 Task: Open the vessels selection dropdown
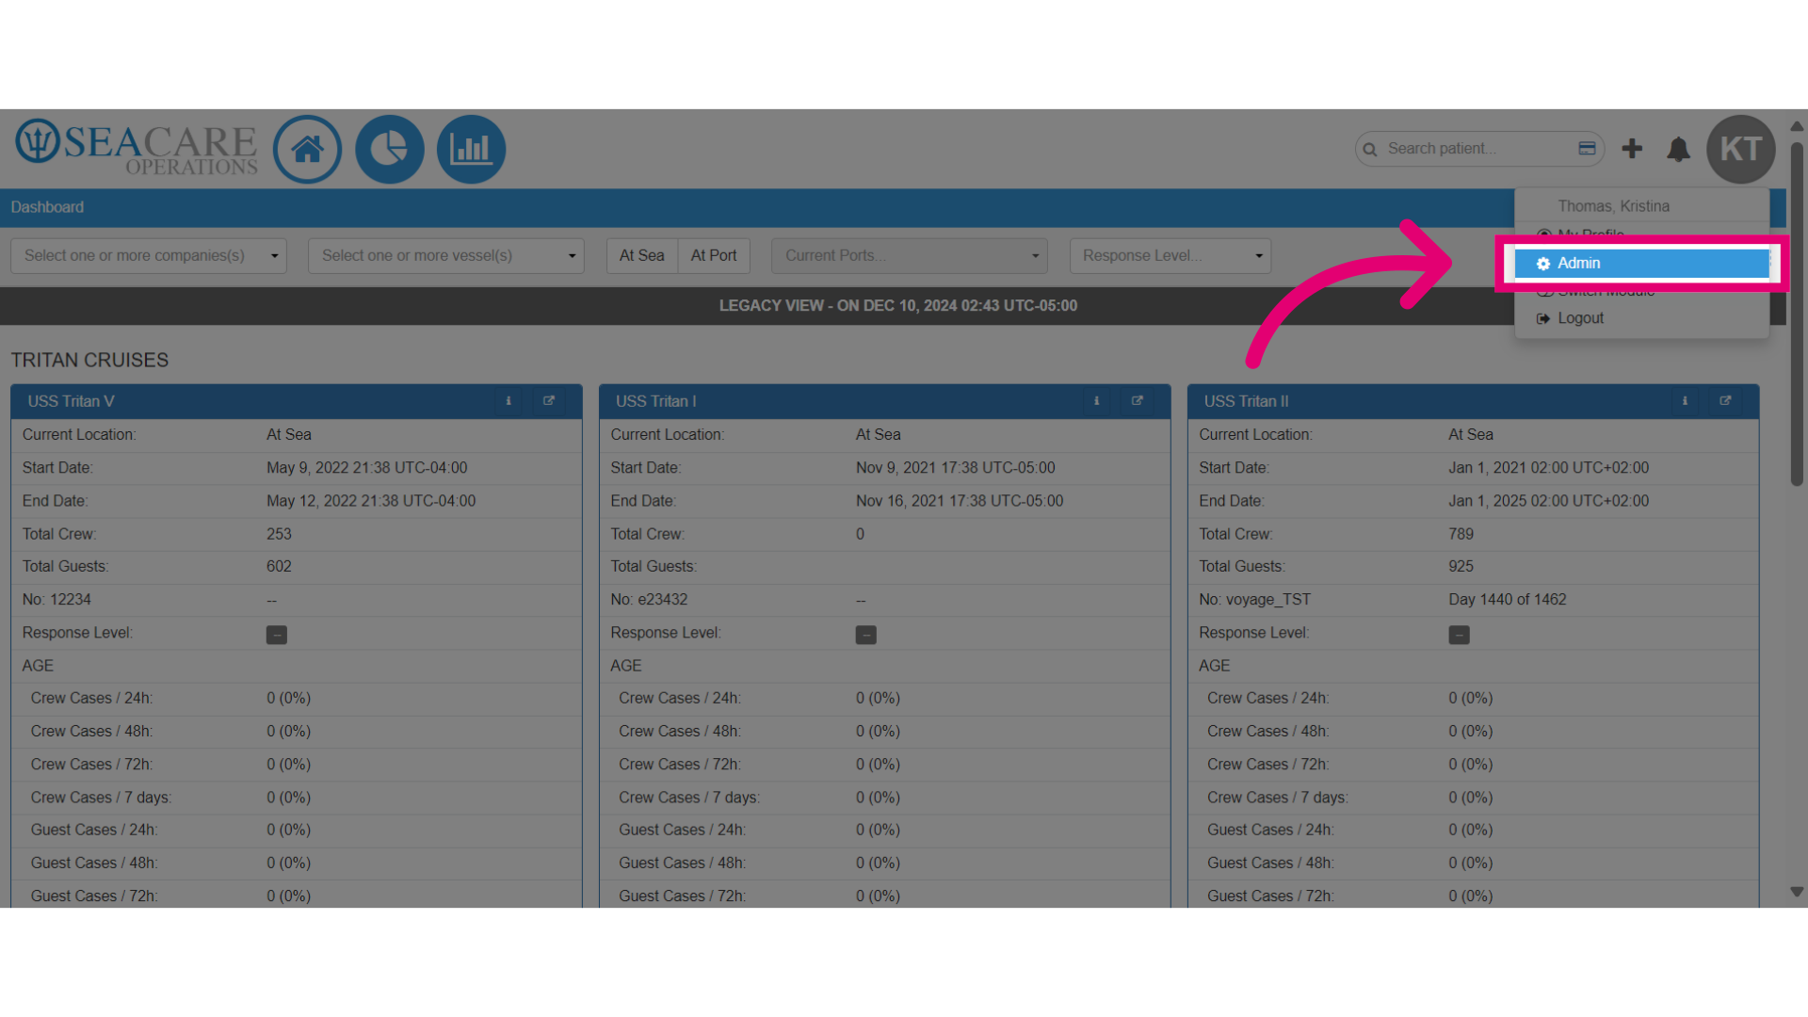pyautogui.click(x=446, y=256)
